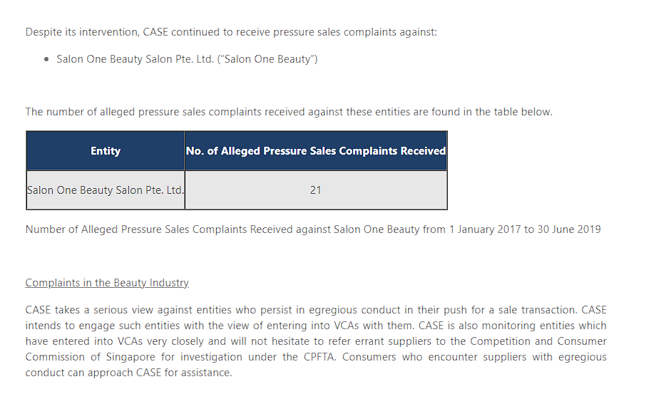The height and width of the screenshot is (399, 654).
Task: Click the 'Complaints in the Beauty Industry' underlined heading
Action: pos(107,283)
